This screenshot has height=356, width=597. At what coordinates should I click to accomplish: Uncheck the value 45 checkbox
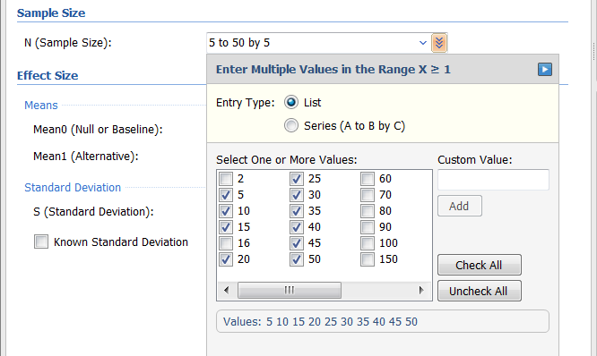click(297, 242)
